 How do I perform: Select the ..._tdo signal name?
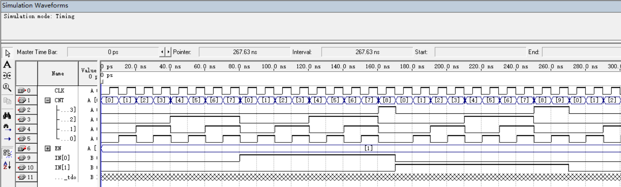pos(66,177)
